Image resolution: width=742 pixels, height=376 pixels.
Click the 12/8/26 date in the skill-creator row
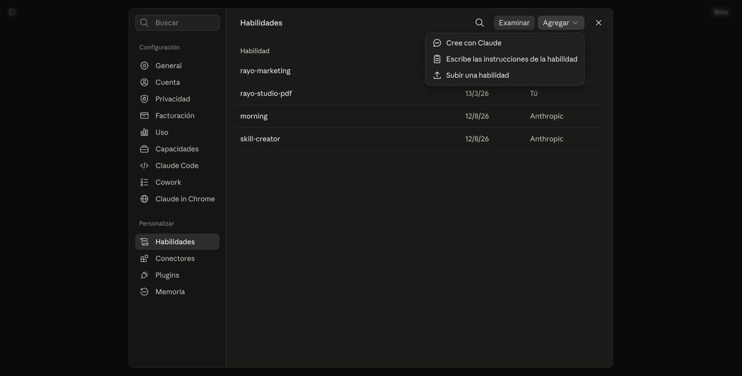(477, 139)
